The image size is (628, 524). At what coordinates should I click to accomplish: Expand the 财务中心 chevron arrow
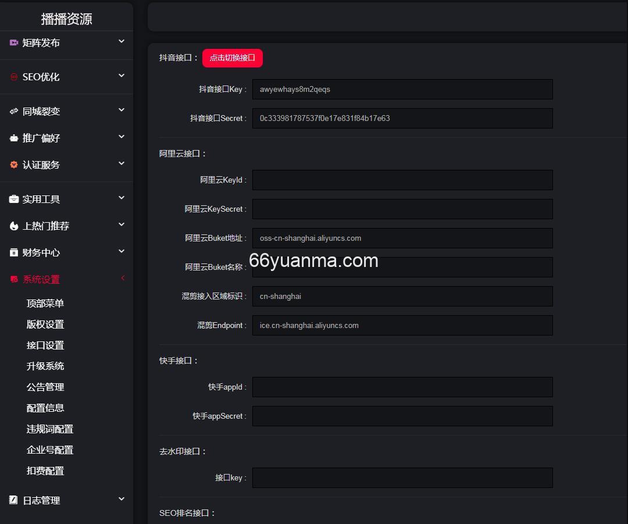click(122, 251)
